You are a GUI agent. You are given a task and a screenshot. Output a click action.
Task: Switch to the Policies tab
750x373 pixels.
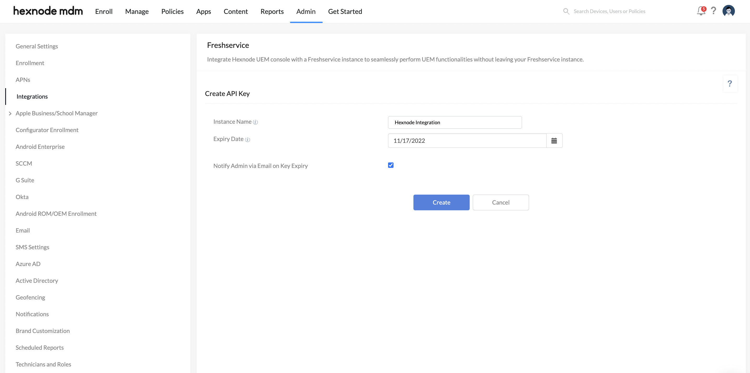(172, 11)
